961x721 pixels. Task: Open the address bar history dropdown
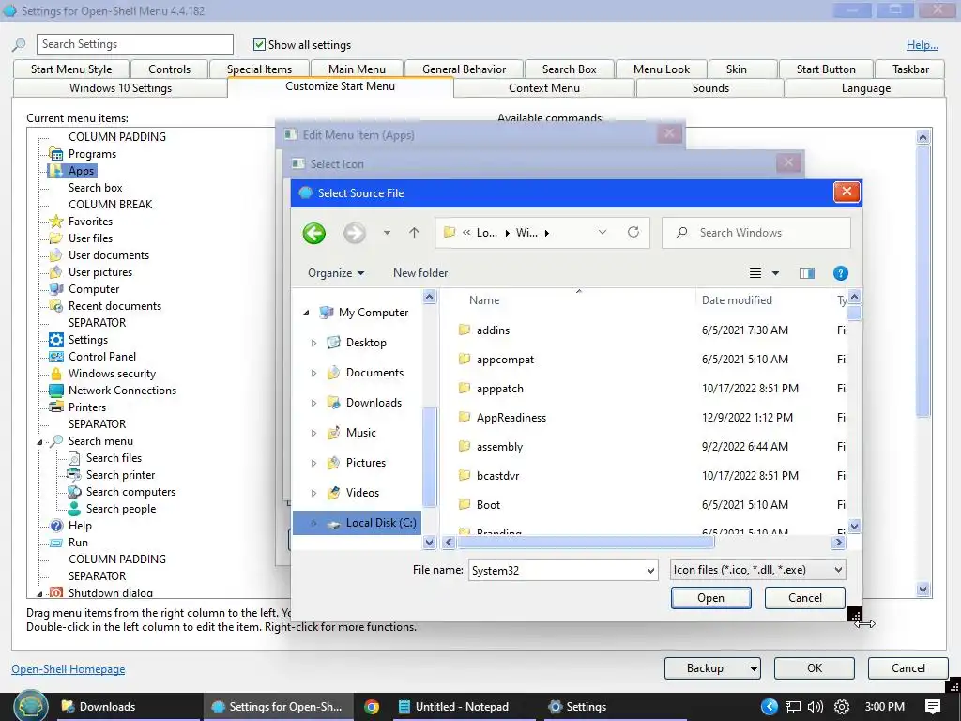(x=603, y=233)
